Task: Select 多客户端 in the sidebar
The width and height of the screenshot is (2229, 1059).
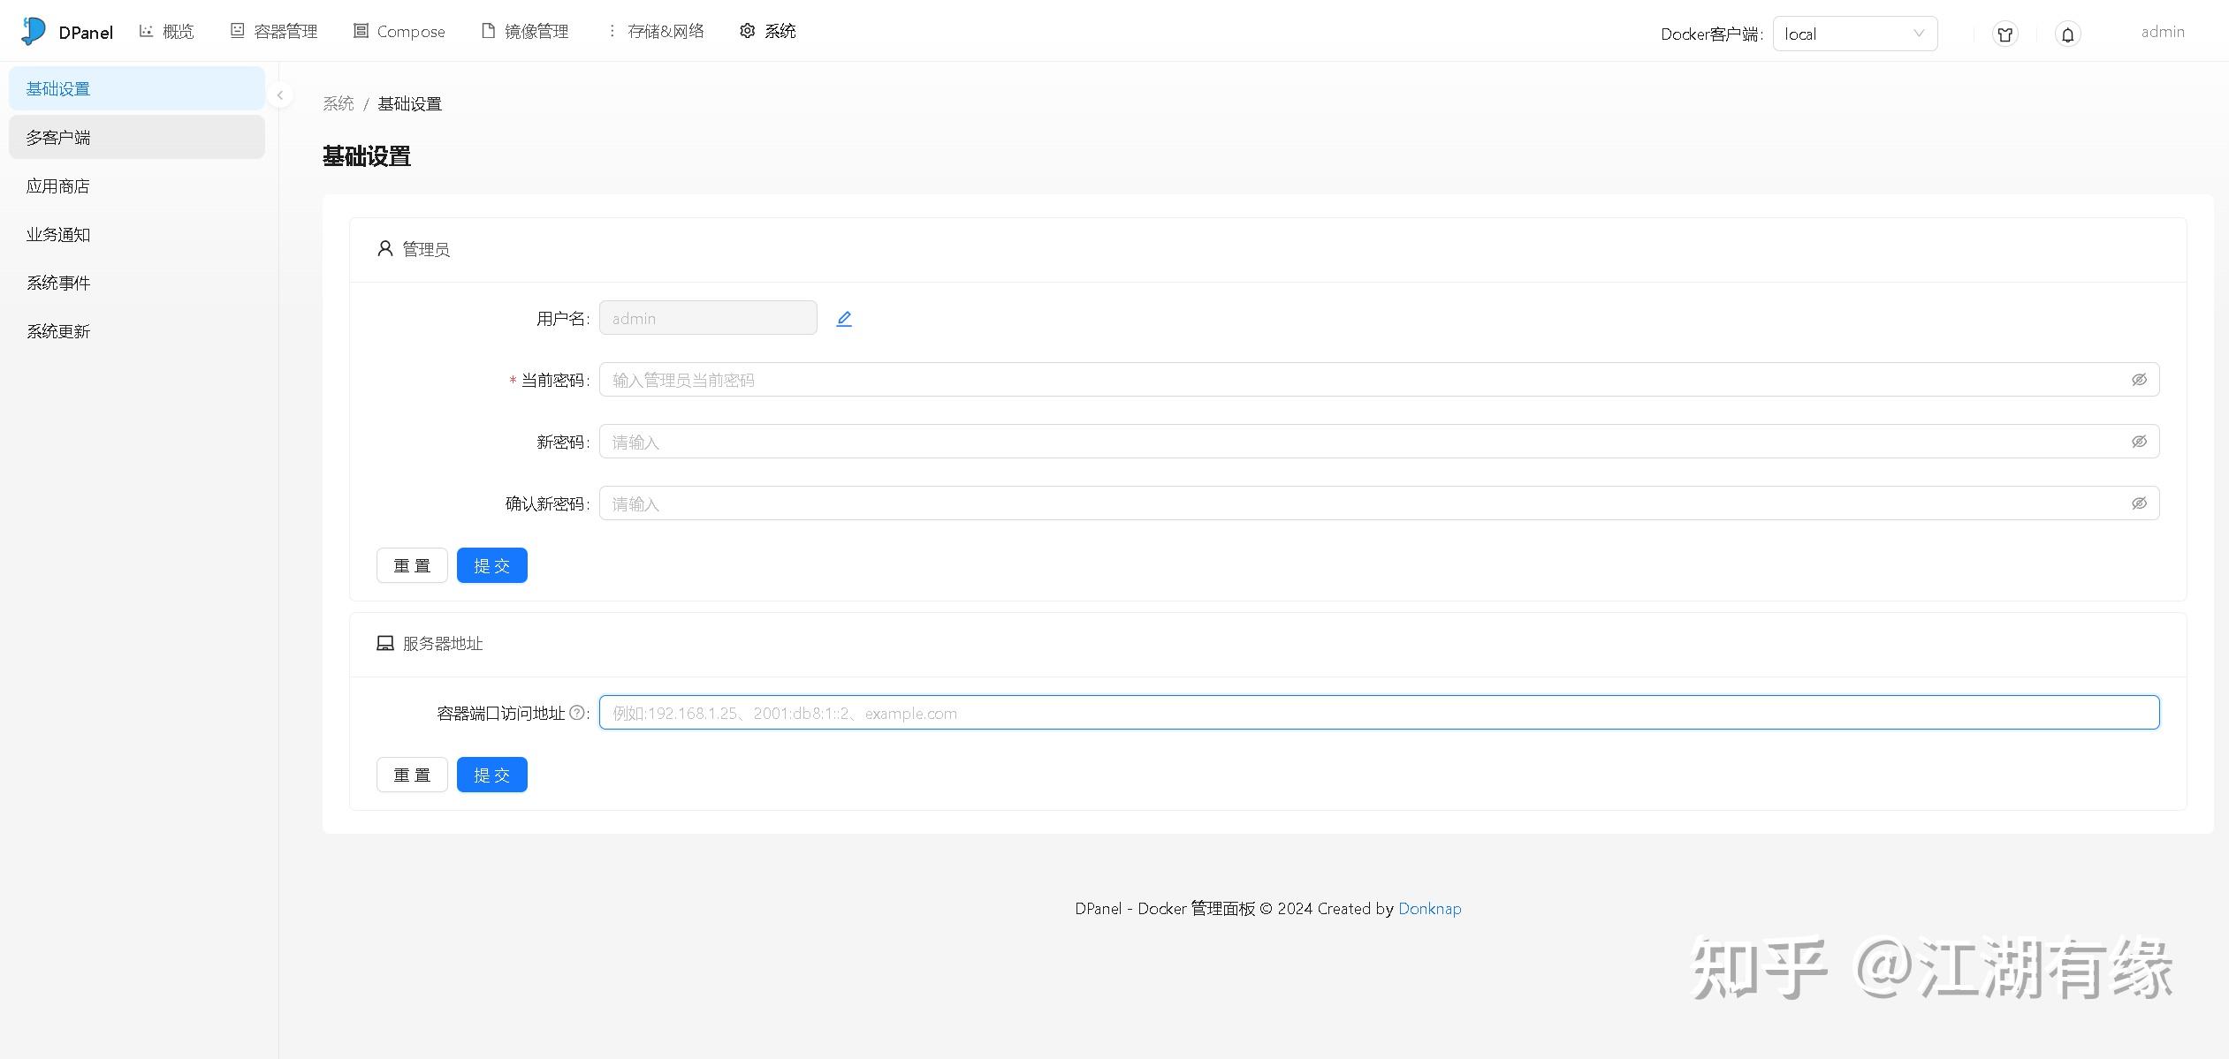Action: pyautogui.click(x=57, y=136)
